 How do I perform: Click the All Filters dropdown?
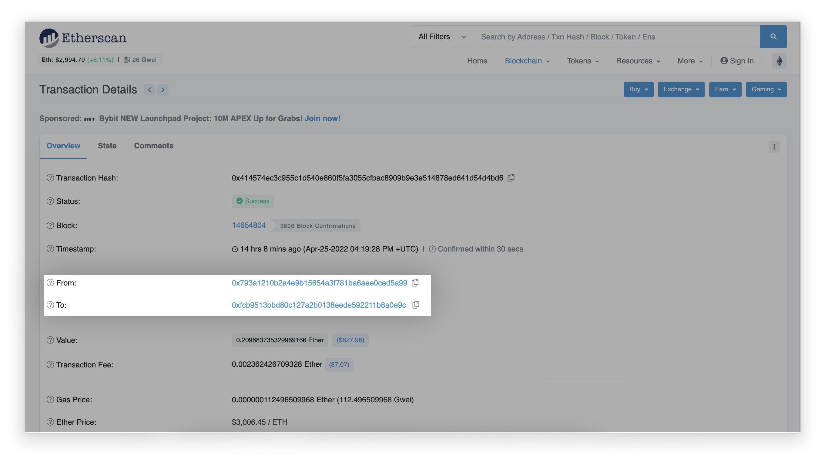pyautogui.click(x=443, y=36)
